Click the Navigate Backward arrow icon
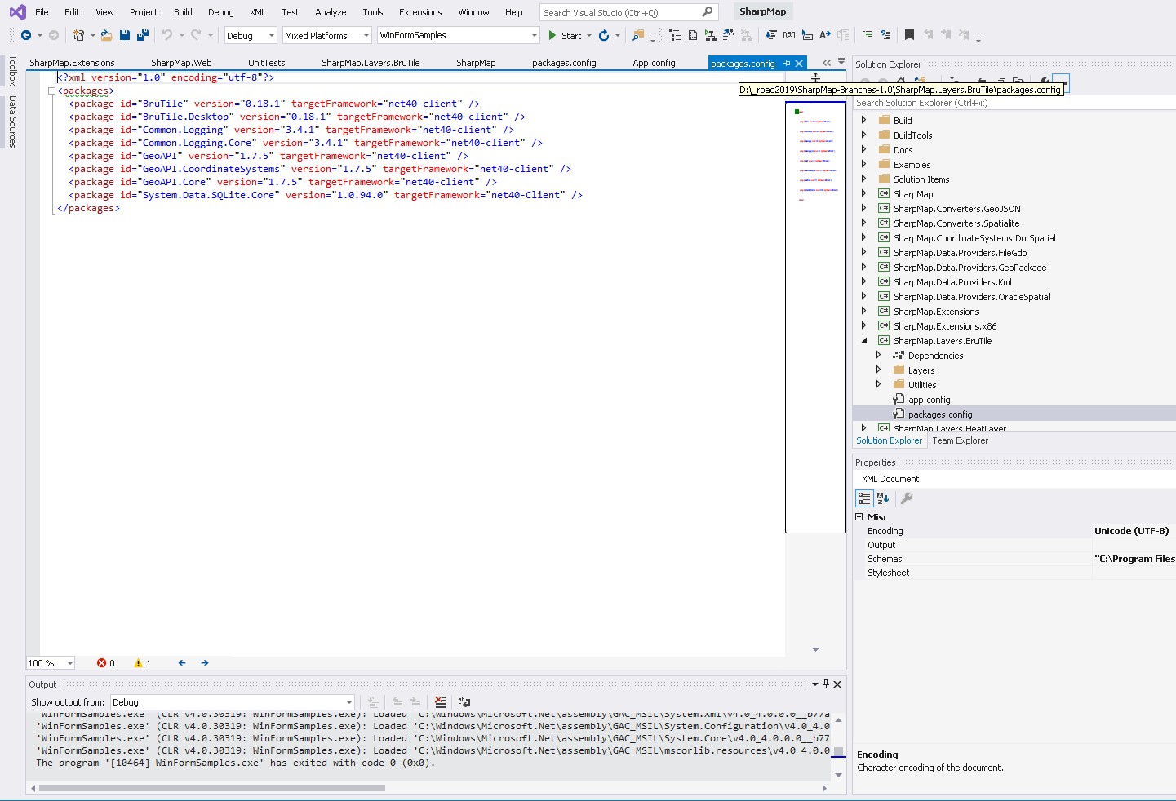1176x801 pixels. 24,35
